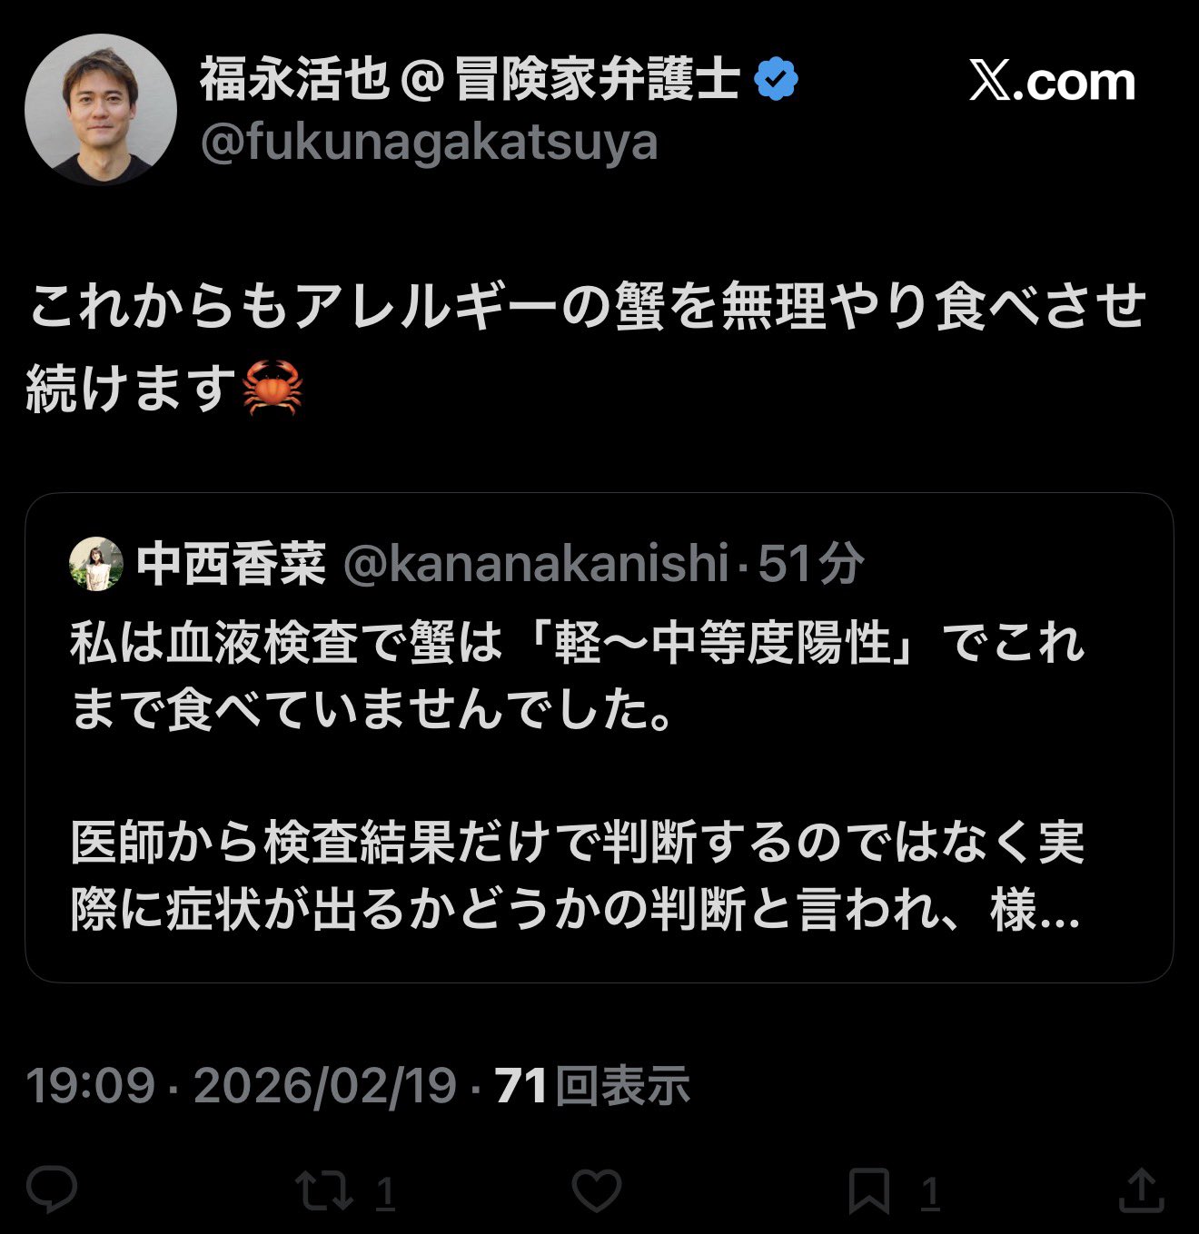This screenshot has height=1234, width=1199.
Task: Tap the share upload icon
Action: (x=1140, y=1190)
